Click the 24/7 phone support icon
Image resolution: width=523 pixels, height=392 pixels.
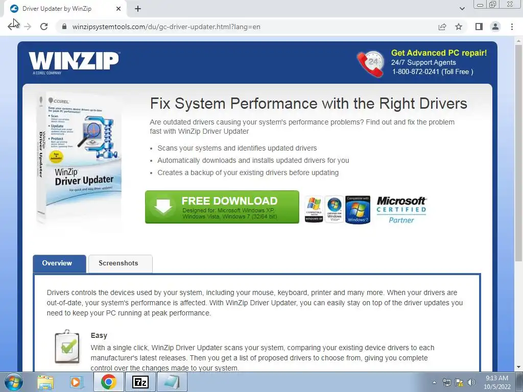[x=371, y=63]
